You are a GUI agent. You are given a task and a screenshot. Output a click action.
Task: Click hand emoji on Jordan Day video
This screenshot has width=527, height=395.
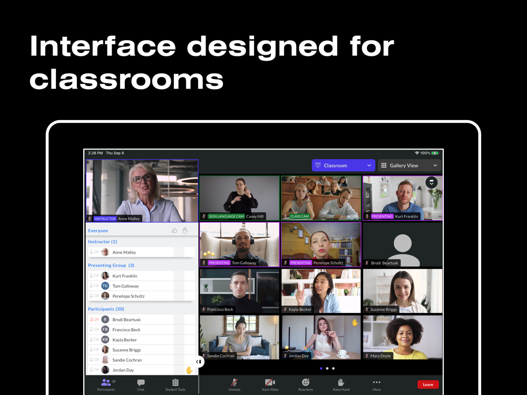(355, 323)
